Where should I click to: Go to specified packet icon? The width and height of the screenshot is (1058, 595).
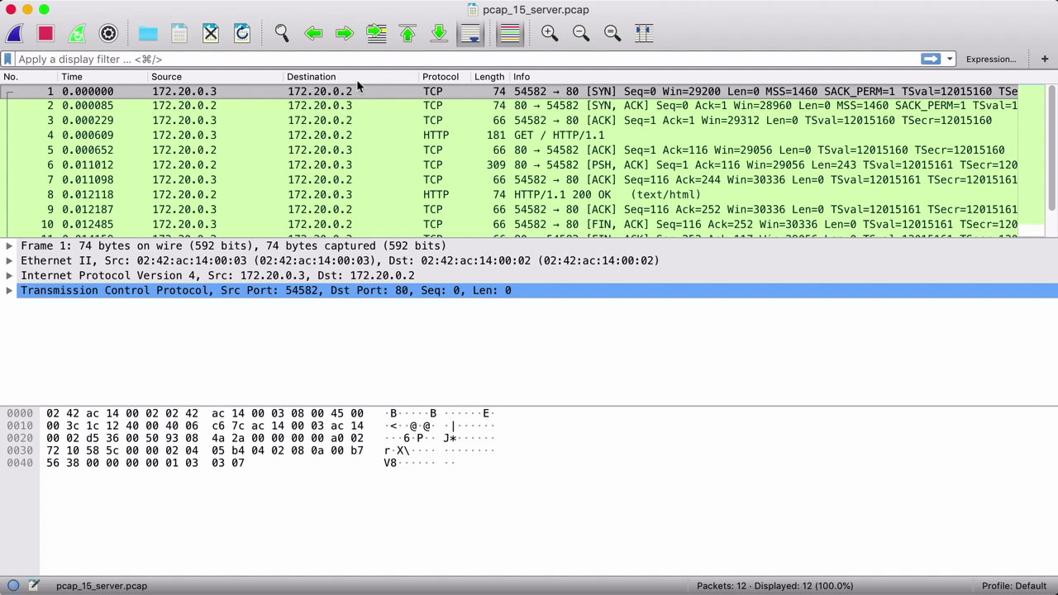pyautogui.click(x=376, y=33)
